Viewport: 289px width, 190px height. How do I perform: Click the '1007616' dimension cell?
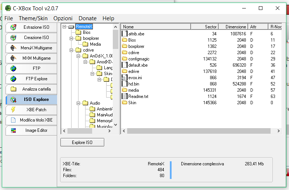coord(238,34)
